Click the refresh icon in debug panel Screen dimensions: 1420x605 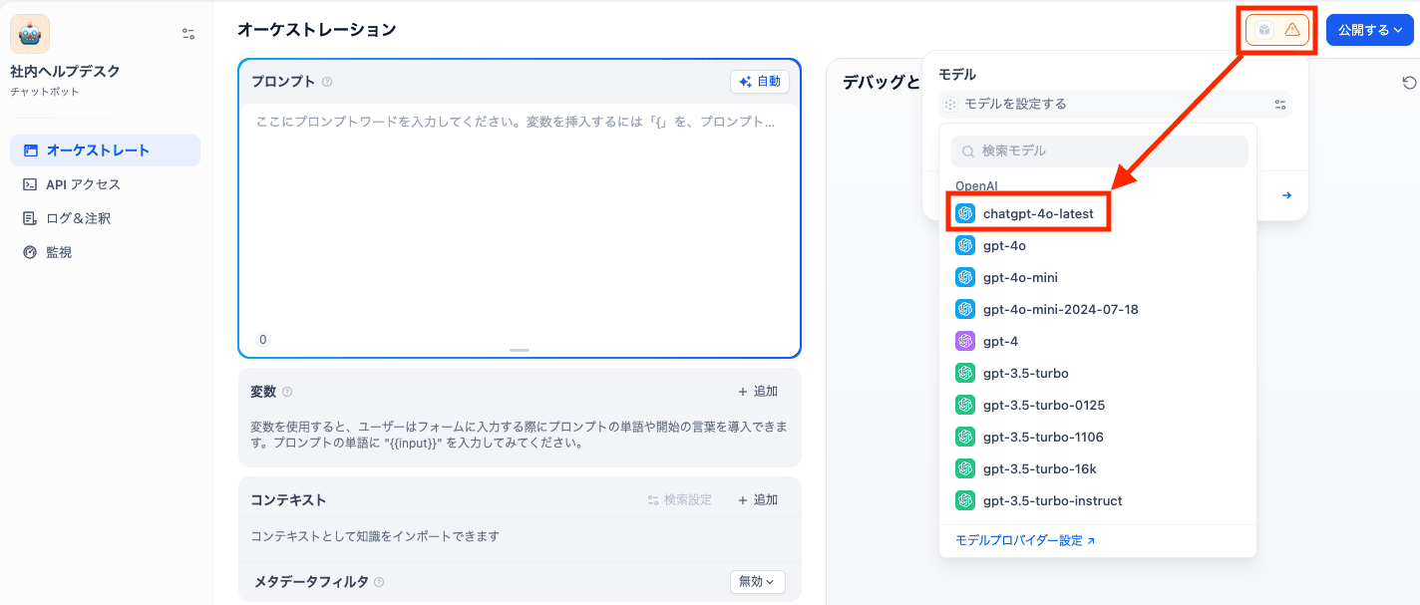point(1409,83)
